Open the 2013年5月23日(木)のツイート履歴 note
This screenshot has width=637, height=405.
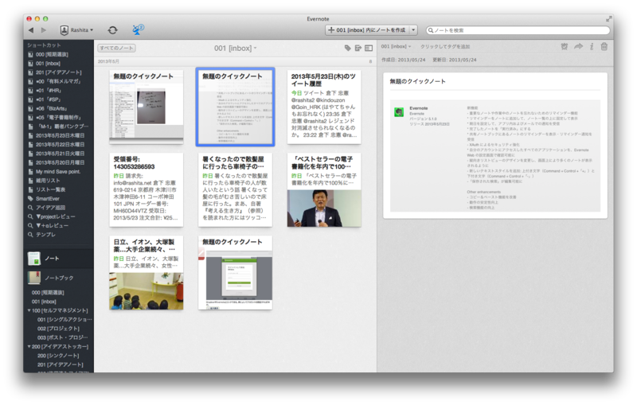click(324, 107)
